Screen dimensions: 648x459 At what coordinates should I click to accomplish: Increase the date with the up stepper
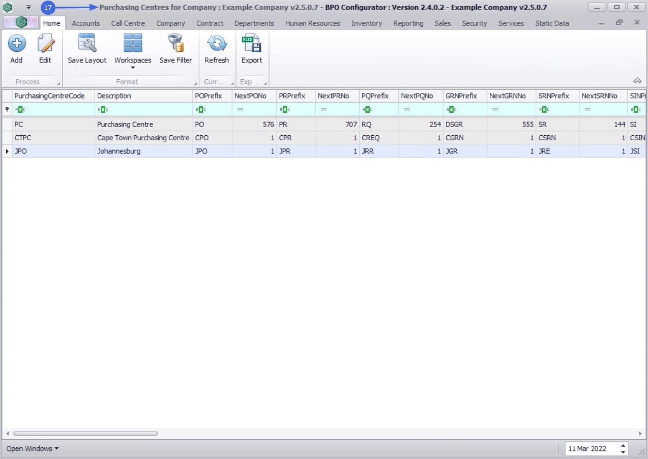tap(623, 445)
